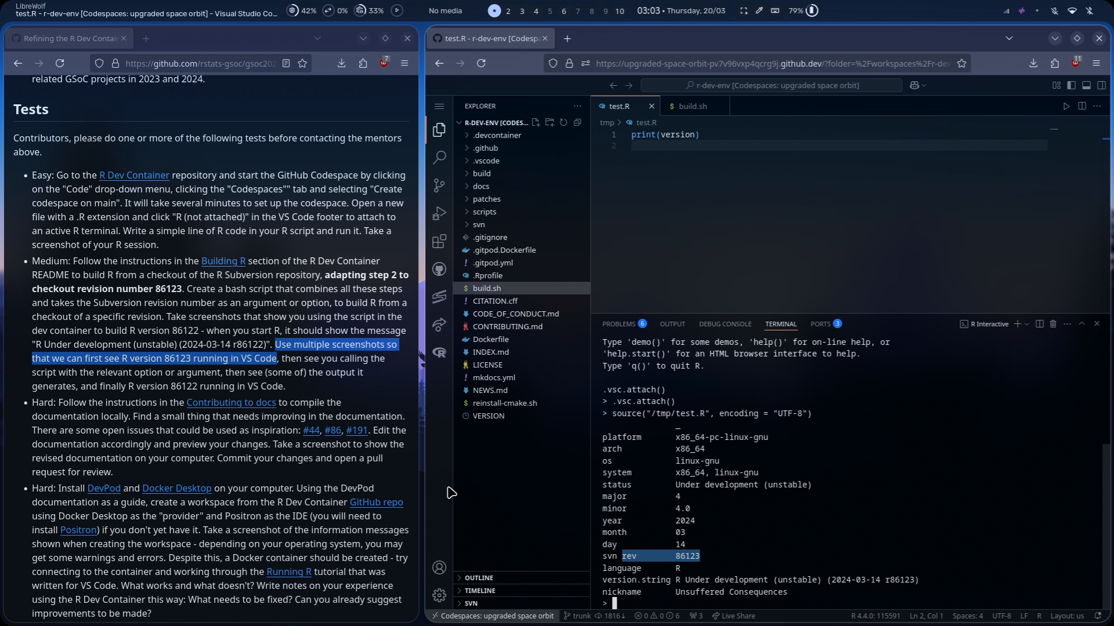Open the Docker Desktop link
This screenshot has width=1114, height=626.
tap(177, 488)
